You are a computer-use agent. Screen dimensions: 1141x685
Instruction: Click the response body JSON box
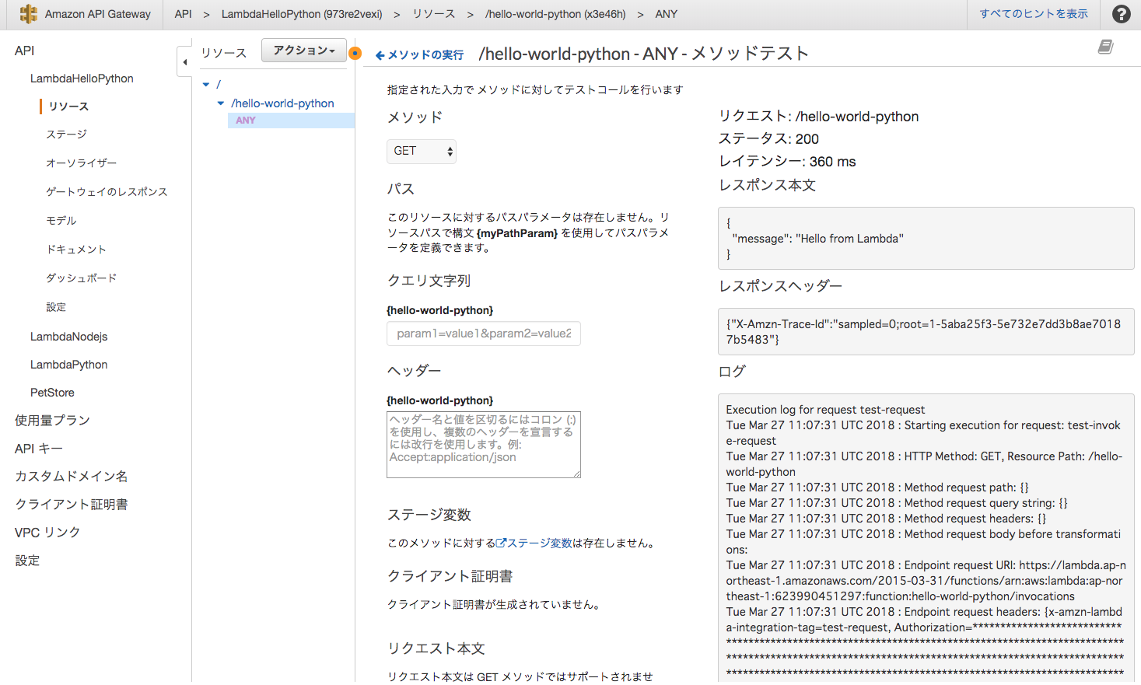pyautogui.click(x=926, y=239)
